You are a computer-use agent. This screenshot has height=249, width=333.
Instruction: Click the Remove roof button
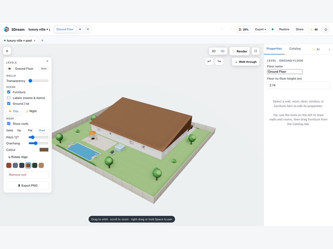coord(28,175)
